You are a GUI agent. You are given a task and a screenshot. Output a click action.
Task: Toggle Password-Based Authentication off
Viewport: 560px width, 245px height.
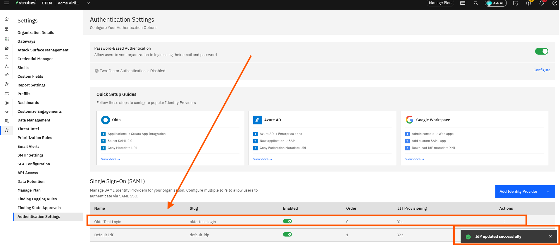coord(542,51)
